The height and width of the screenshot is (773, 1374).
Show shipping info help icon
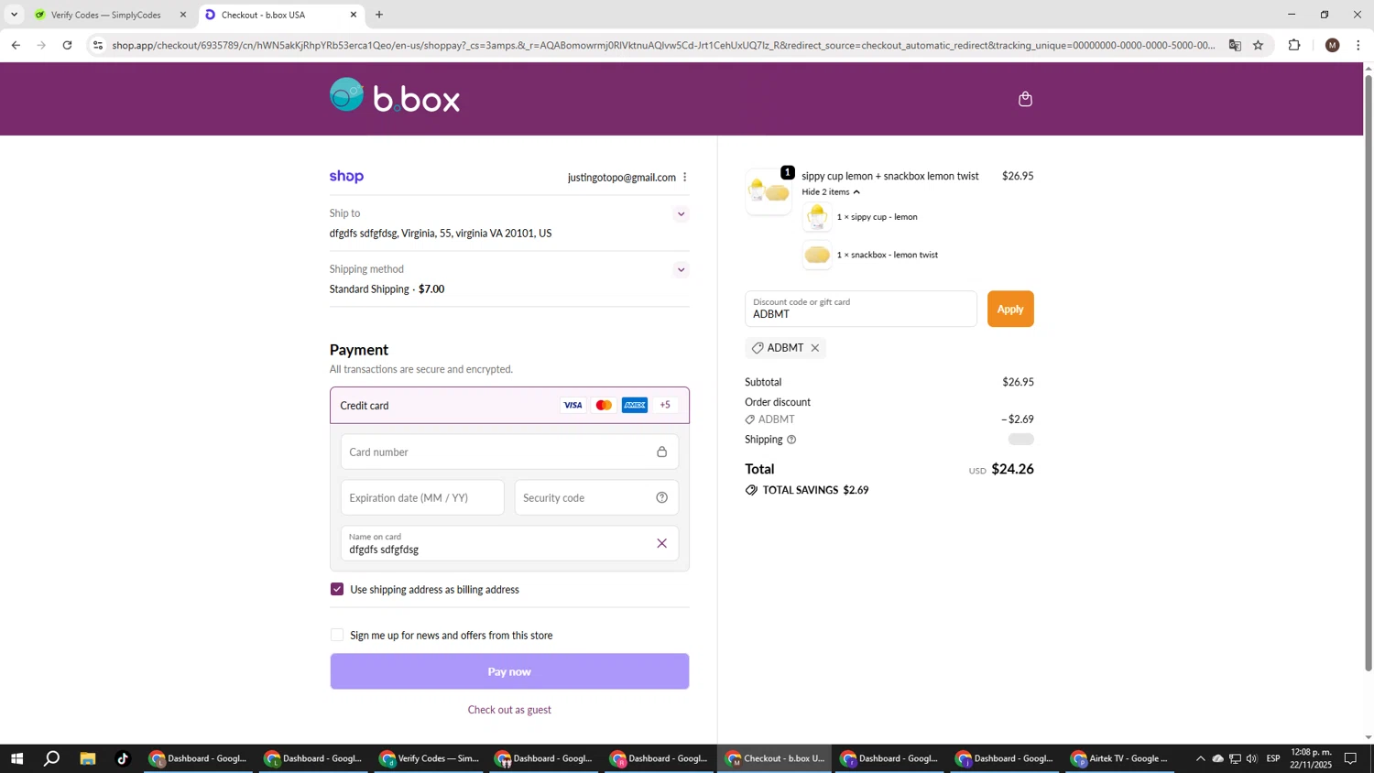(x=791, y=440)
